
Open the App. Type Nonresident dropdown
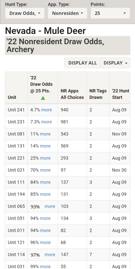67,13
